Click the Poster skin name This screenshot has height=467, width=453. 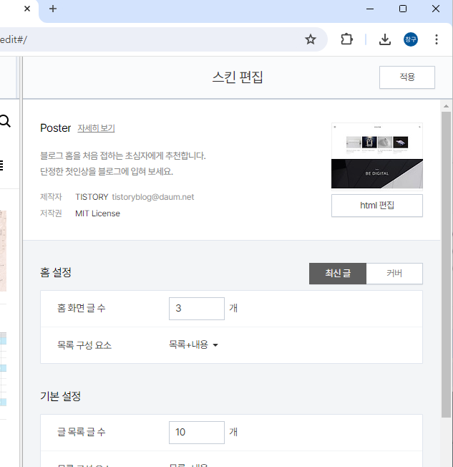pos(56,128)
